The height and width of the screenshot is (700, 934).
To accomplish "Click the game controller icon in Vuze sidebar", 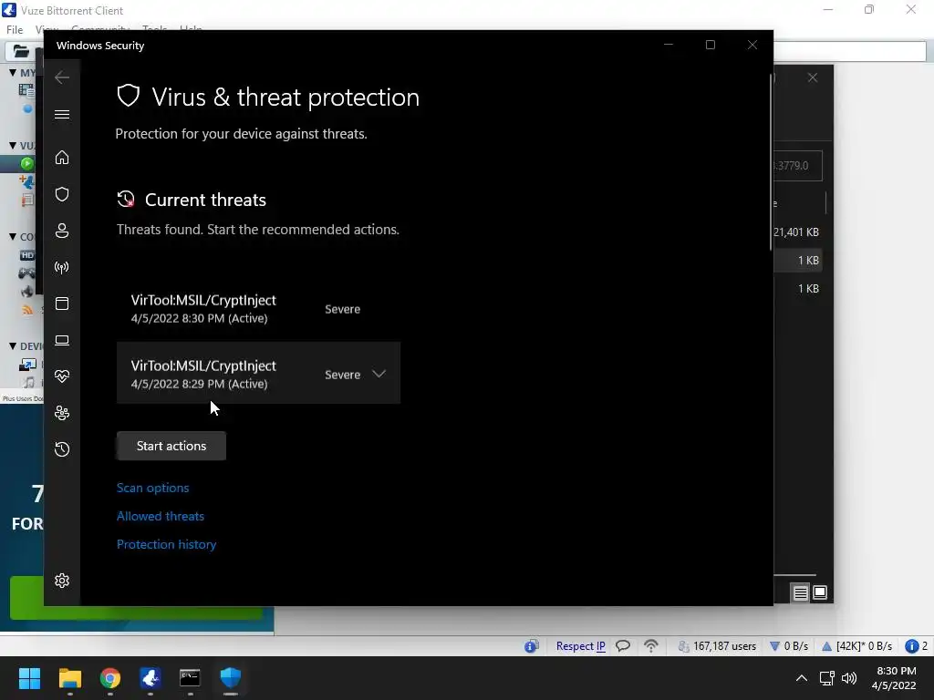I will click(26, 273).
